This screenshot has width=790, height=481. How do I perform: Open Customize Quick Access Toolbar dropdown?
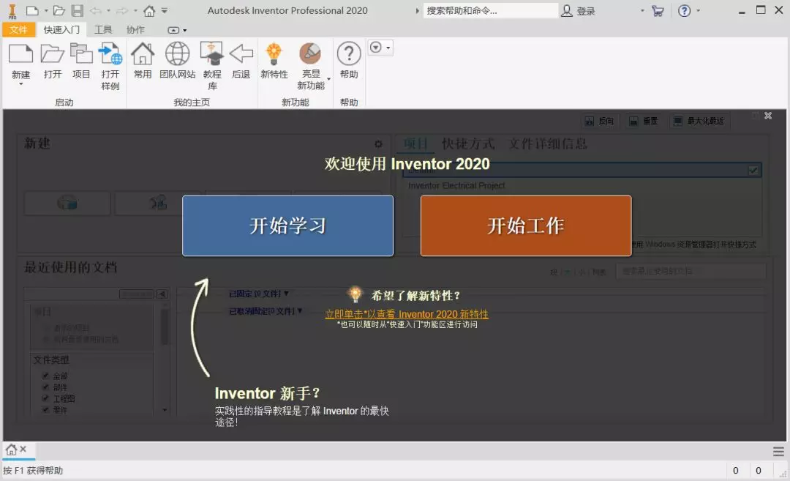pyautogui.click(x=165, y=10)
